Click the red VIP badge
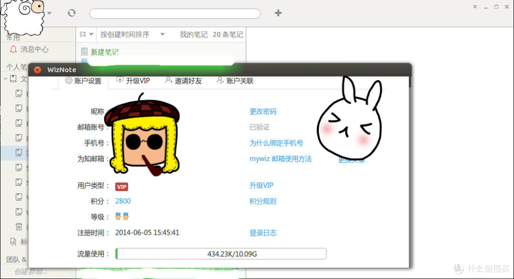Viewport: 514px width, 279px height. (122, 187)
